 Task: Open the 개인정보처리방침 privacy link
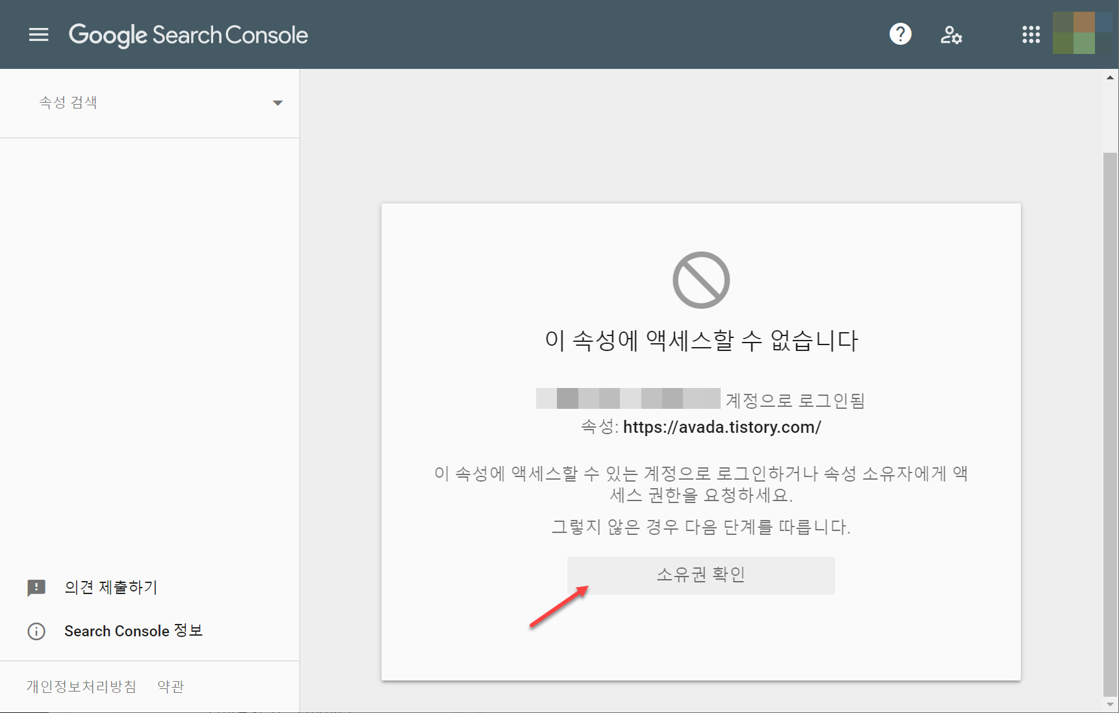81,686
